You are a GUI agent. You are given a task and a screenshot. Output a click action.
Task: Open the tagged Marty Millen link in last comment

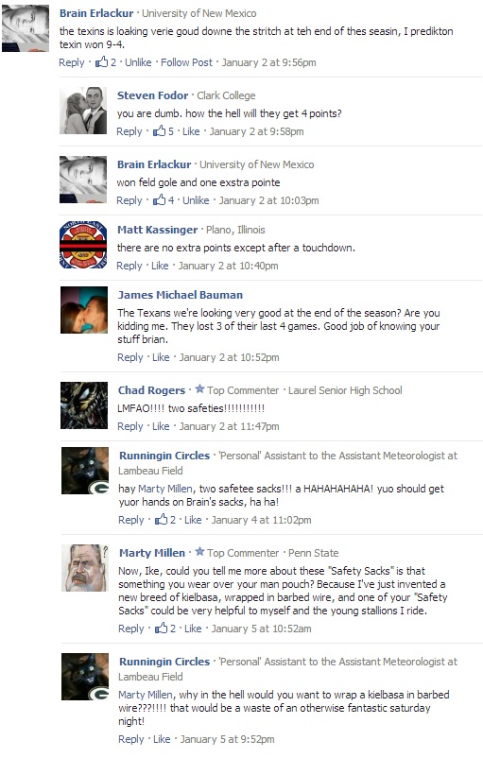[x=146, y=695]
